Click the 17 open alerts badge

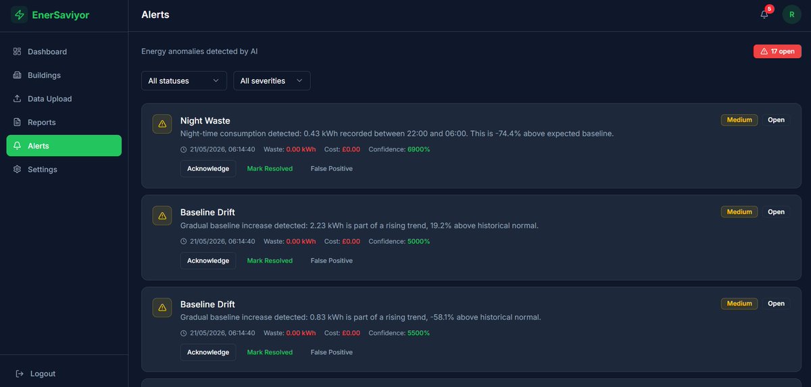tap(777, 51)
